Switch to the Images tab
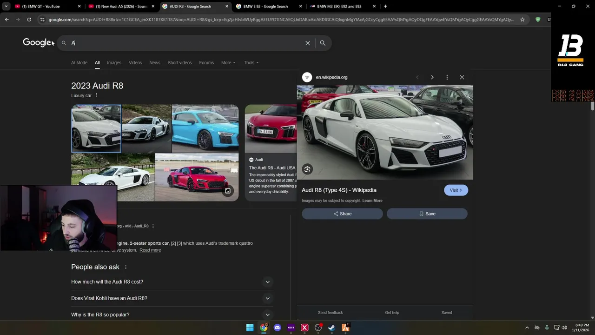The image size is (595, 335). pos(114,62)
